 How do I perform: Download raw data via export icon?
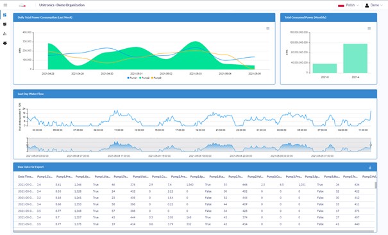coord(370,168)
